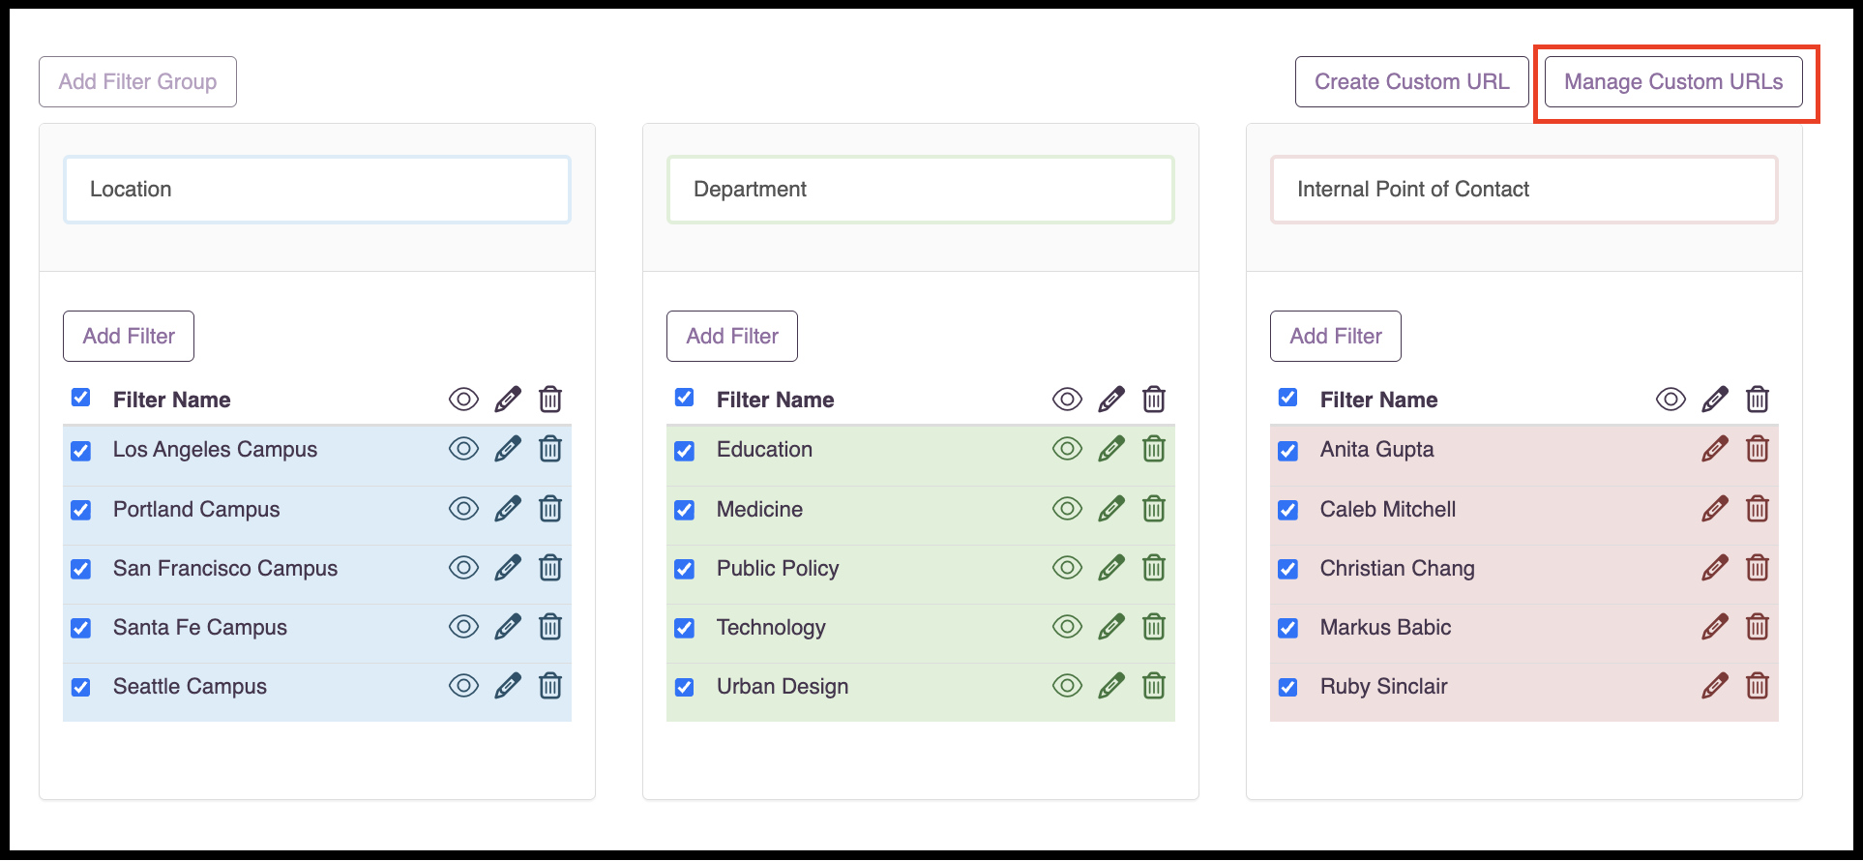Delete the Los Angeles Campus filter
Viewport: 1863px width, 861px height.
point(550,449)
